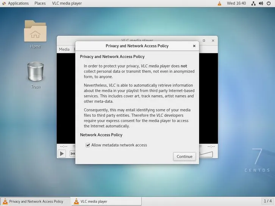Open the Applications menu in top bar
This screenshot has width=275, height=206.
point(16,3)
